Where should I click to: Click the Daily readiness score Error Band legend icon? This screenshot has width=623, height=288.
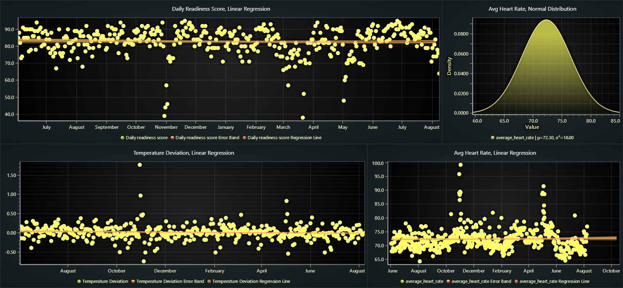(x=172, y=138)
